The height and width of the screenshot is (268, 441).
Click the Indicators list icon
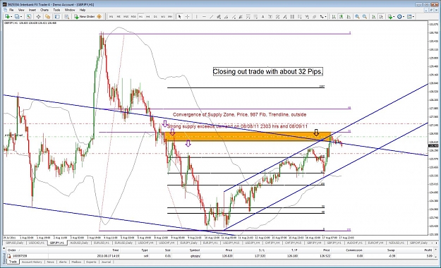click(x=390, y=17)
